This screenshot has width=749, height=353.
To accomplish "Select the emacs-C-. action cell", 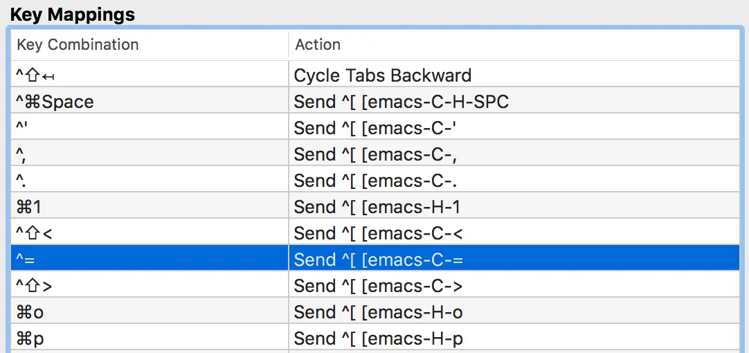I will tap(375, 181).
